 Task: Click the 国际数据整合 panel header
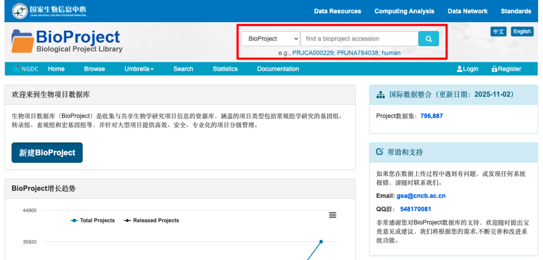(454, 94)
